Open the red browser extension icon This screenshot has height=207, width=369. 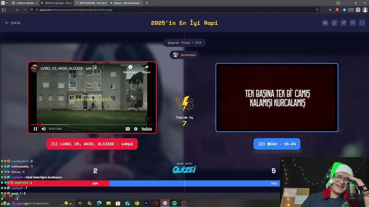tap(337, 10)
